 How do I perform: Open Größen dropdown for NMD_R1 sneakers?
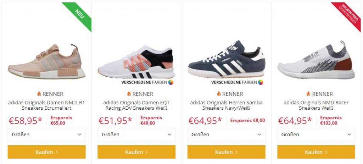(46, 135)
